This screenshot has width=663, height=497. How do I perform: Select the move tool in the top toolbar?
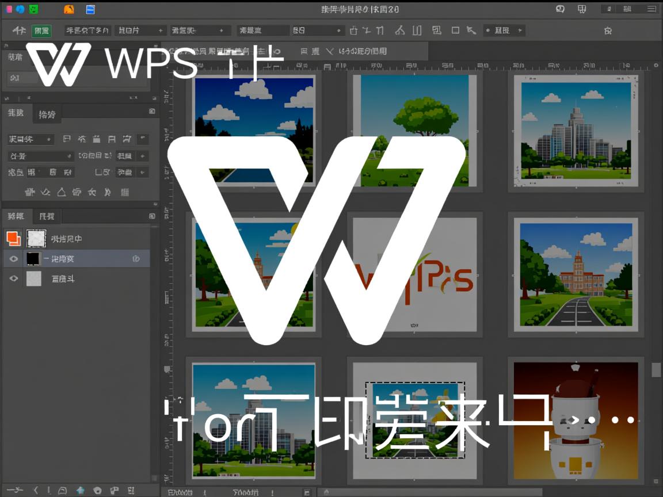[x=20, y=30]
